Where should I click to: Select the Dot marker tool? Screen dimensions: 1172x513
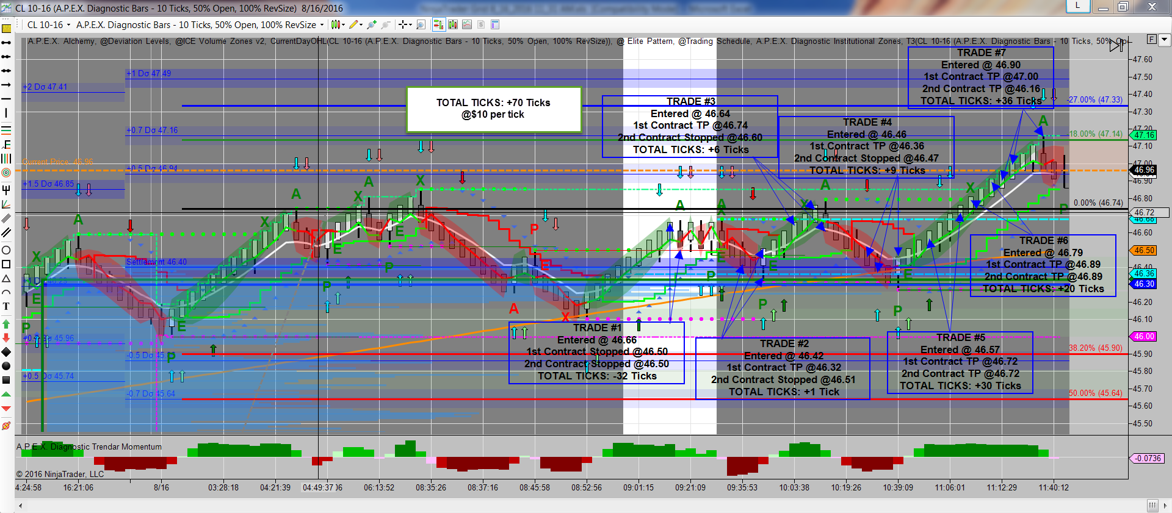pos(6,366)
